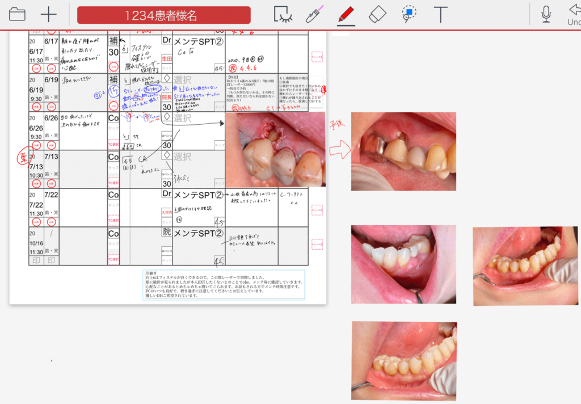Open the 選択 field in 6/19 row
This screenshot has height=404, width=581.
[x=183, y=80]
